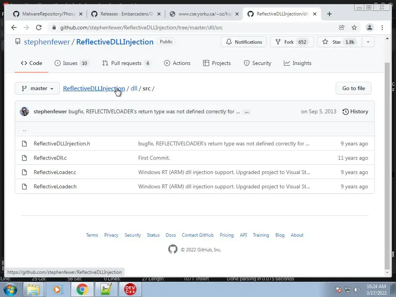This screenshot has height=297, width=396.
Task: Switch to the MalwareRepository tab
Action: coord(48,14)
